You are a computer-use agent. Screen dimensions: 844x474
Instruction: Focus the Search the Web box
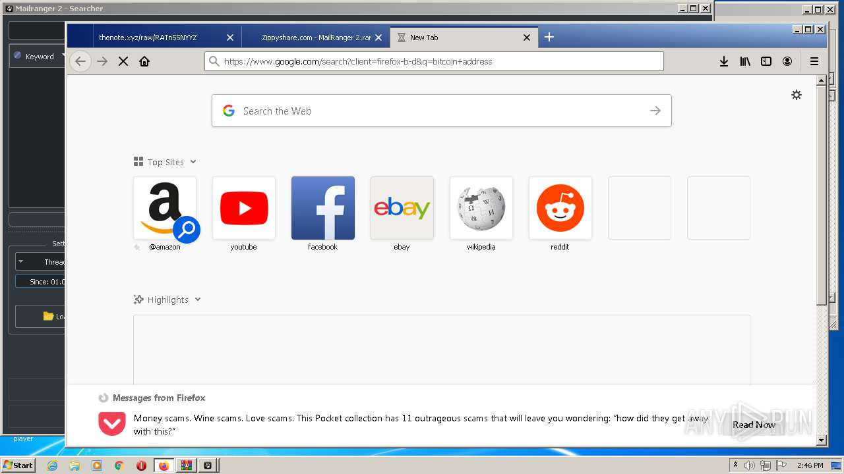pos(442,111)
